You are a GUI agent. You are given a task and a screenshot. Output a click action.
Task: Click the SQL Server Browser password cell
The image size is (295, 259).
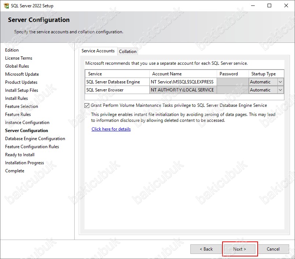233,90
